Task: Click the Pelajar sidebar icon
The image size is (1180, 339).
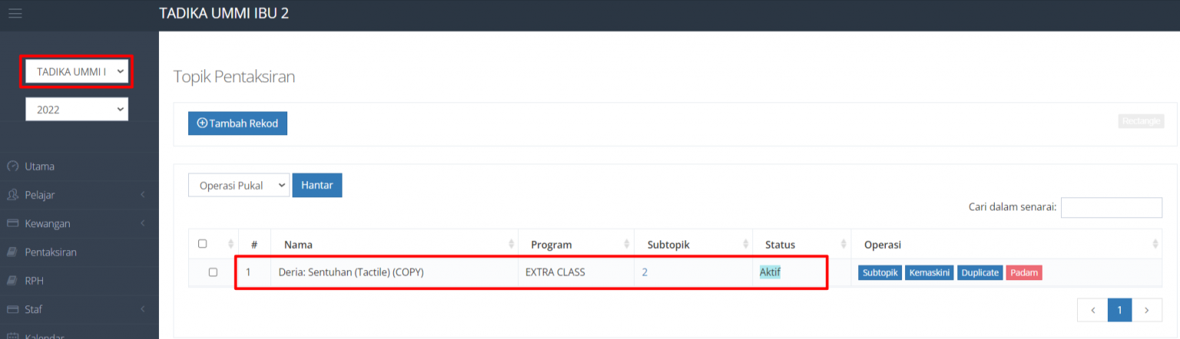Action: coord(12,195)
